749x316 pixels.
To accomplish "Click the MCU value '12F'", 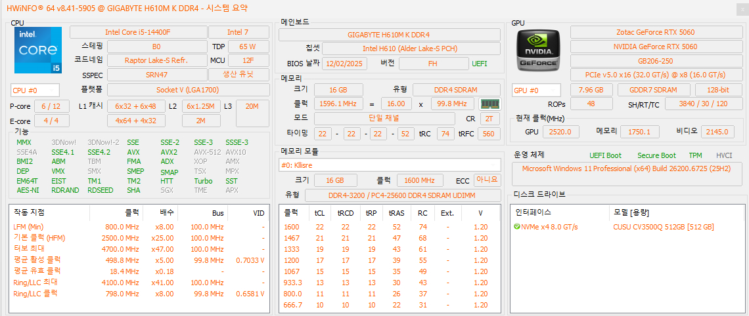I will point(248,60).
